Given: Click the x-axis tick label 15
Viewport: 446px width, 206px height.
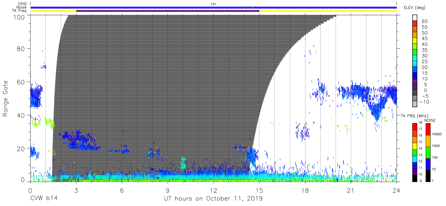Looking at the screenshot, I should coord(259,191).
